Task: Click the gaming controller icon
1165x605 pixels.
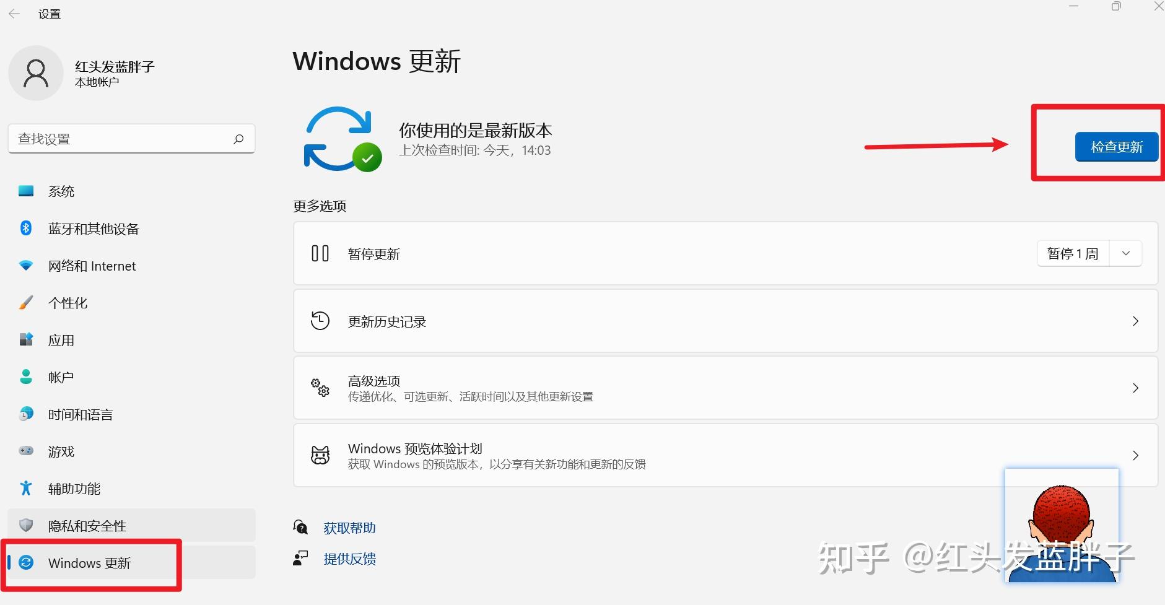Action: click(x=26, y=451)
